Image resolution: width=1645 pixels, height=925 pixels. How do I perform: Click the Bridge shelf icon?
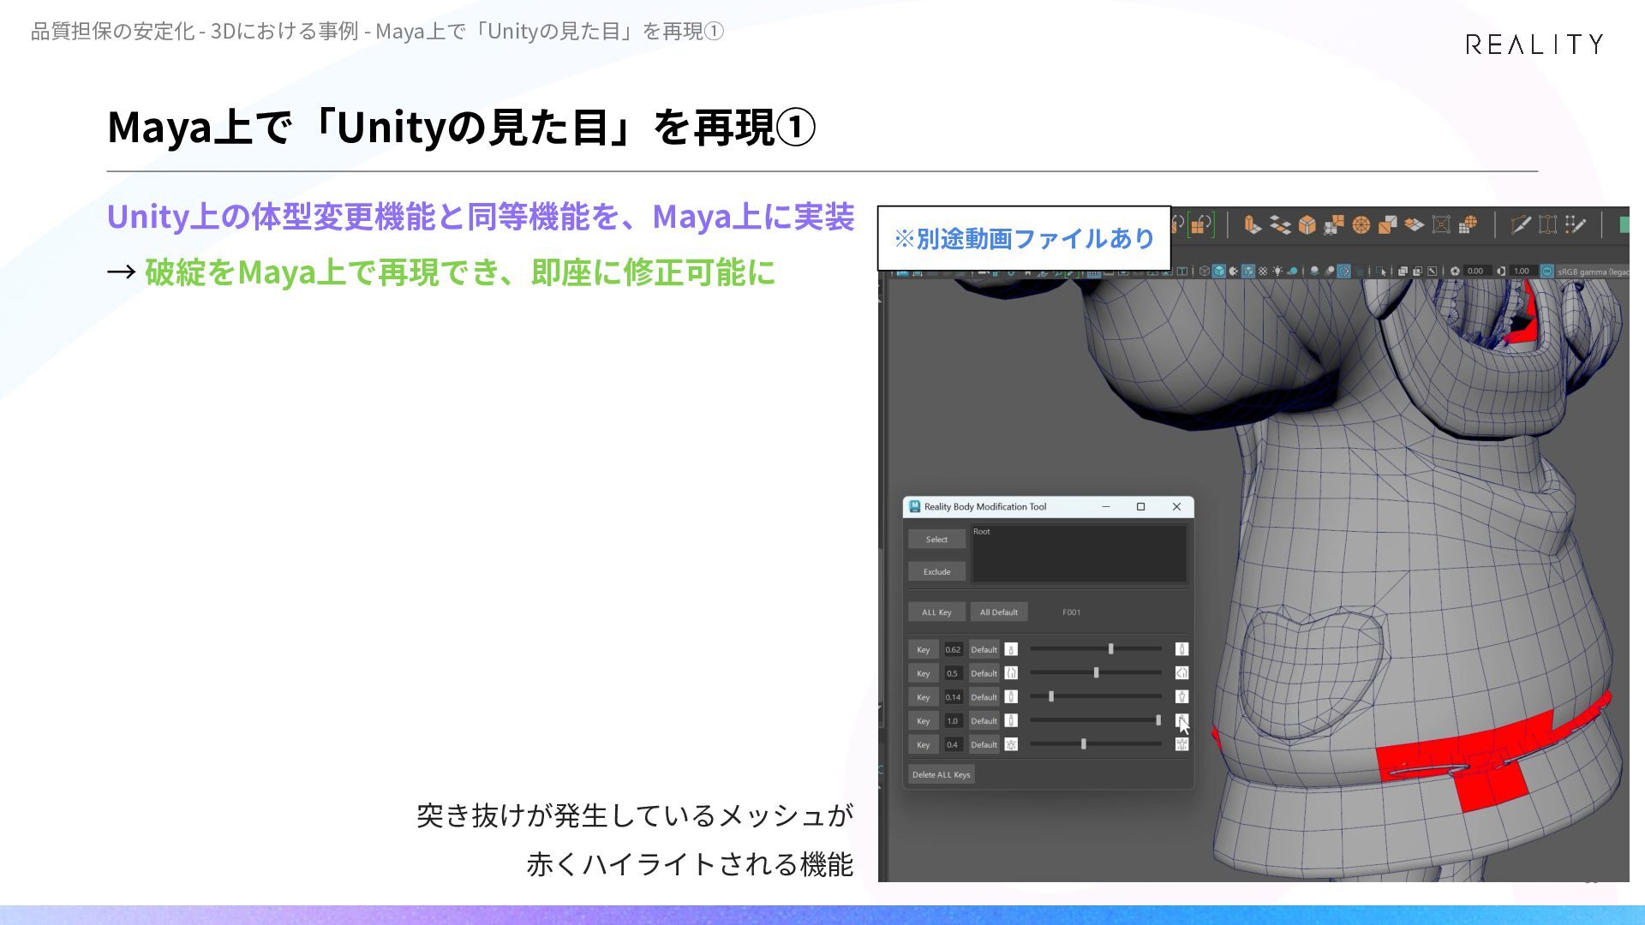coord(1280,224)
